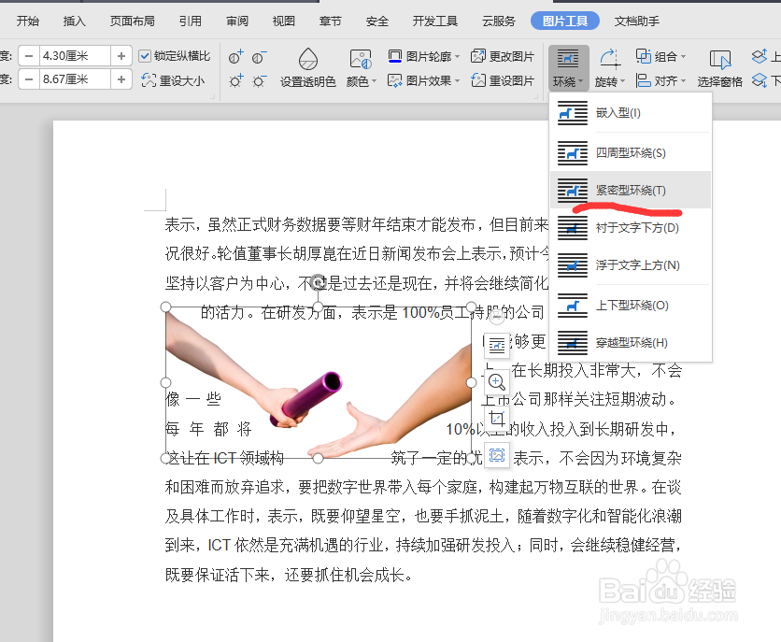Choose 衬于文字下方(D) wrap option
Screen dimensions: 781x642
point(631,228)
